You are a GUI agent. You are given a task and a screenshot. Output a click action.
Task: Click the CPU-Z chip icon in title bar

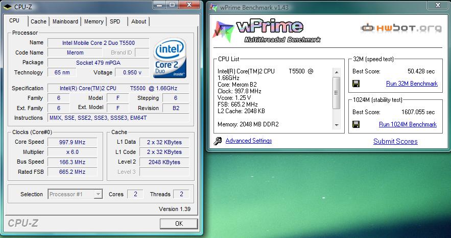(x=8, y=7)
